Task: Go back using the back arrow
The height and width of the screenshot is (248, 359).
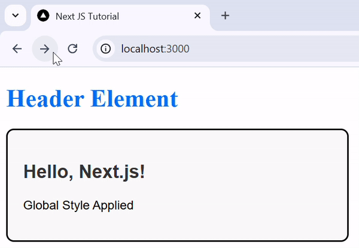Action: click(x=17, y=49)
